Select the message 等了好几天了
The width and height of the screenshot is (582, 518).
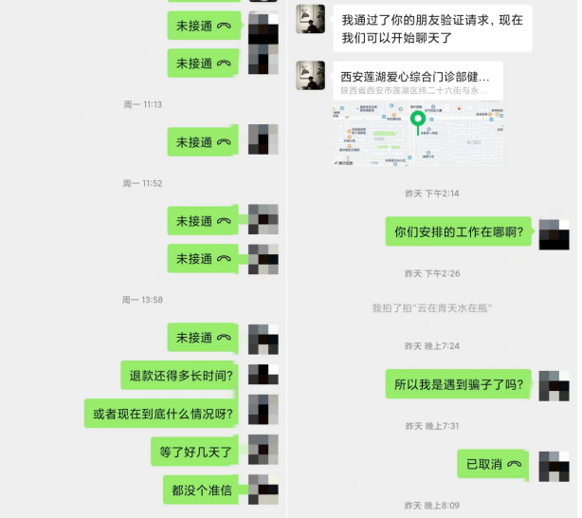click(x=194, y=452)
